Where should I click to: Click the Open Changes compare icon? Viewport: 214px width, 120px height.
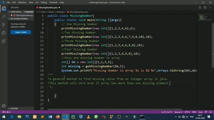200,7
